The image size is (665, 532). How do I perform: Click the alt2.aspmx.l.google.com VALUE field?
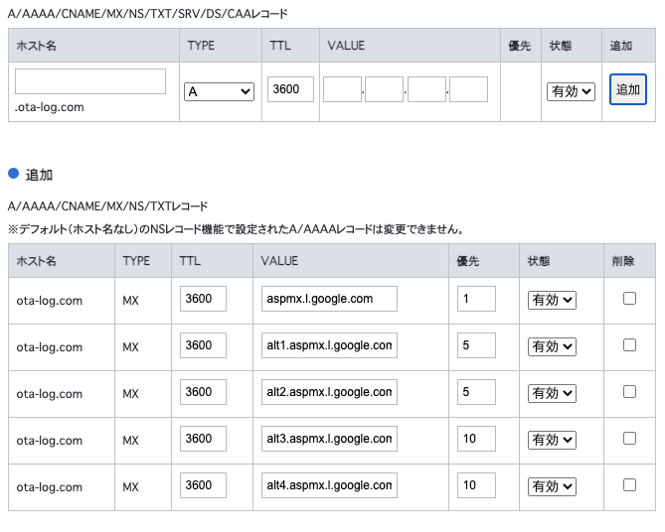coord(329,392)
